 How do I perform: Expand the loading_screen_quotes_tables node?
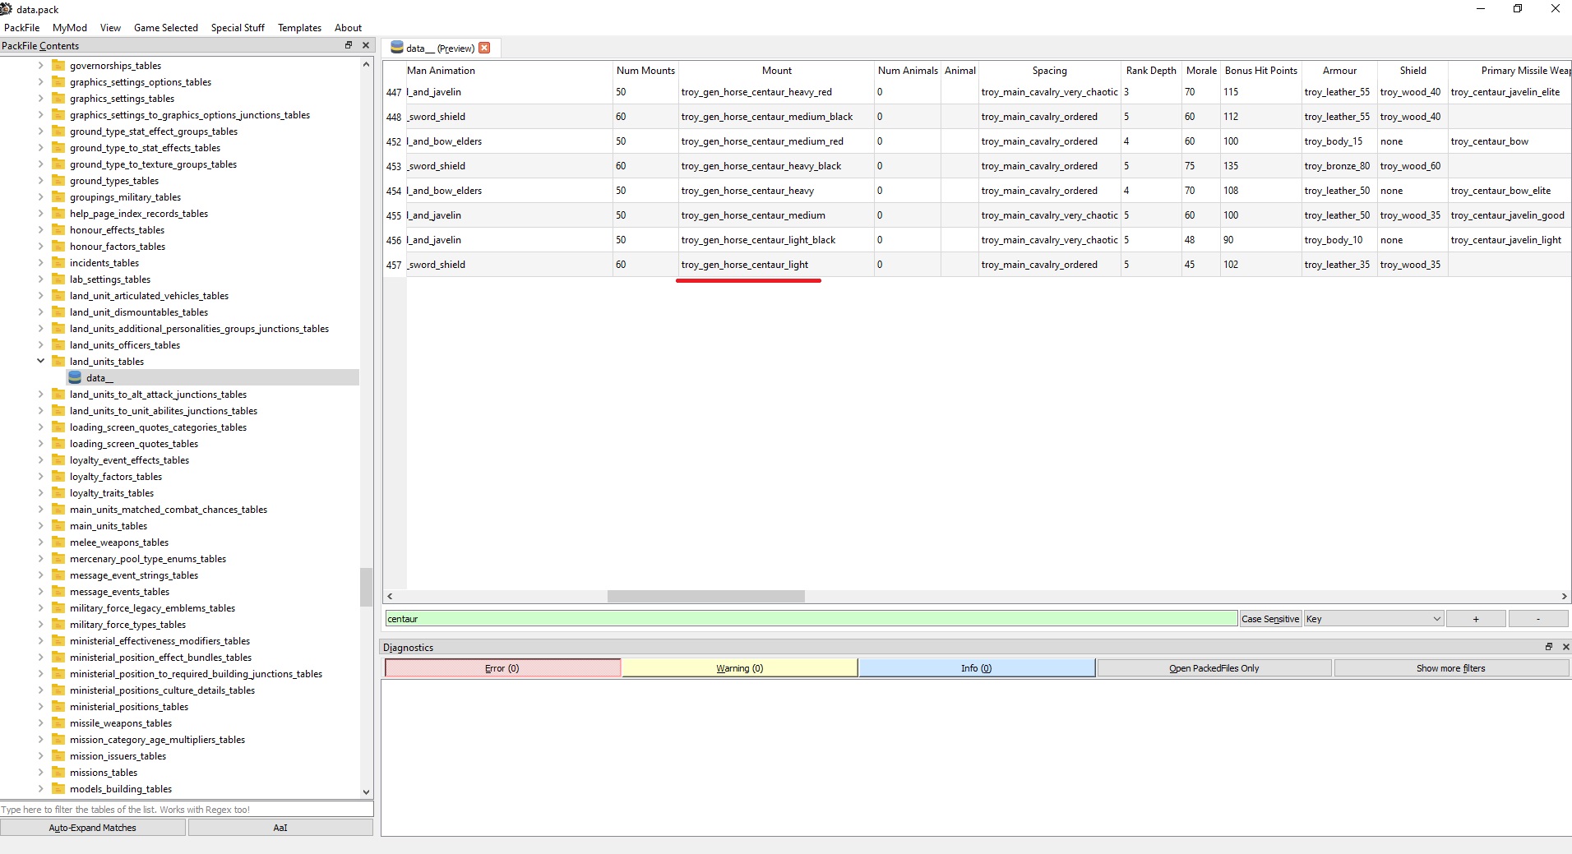(x=40, y=443)
